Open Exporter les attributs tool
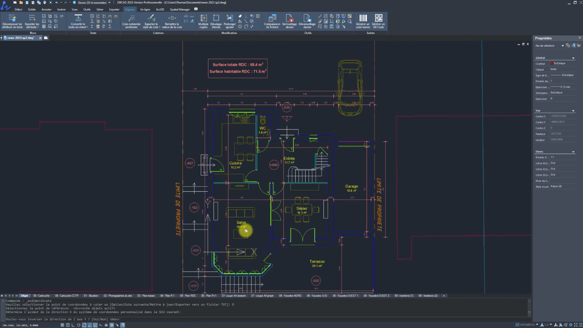 32,21
